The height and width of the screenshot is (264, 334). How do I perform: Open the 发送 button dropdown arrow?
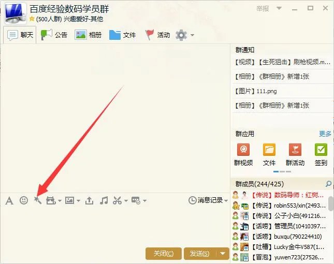223,253
